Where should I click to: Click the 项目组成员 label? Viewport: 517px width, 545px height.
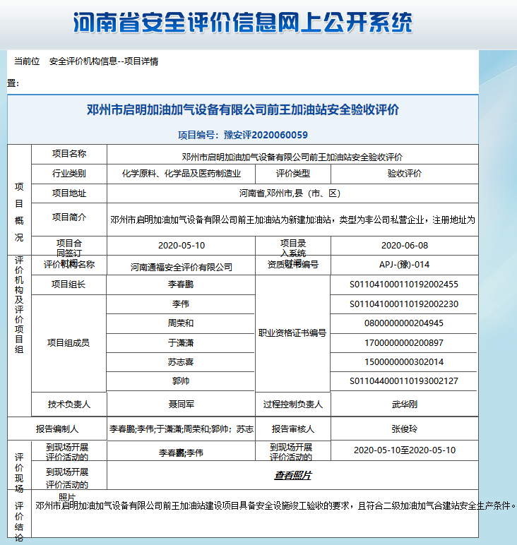pyautogui.click(x=69, y=343)
